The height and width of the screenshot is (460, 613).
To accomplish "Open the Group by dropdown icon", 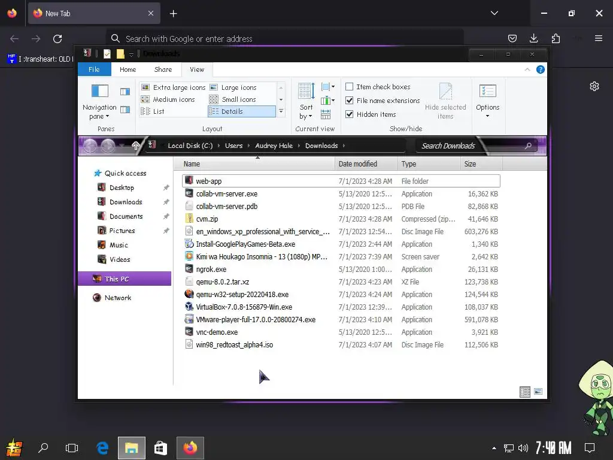I will click(327, 87).
